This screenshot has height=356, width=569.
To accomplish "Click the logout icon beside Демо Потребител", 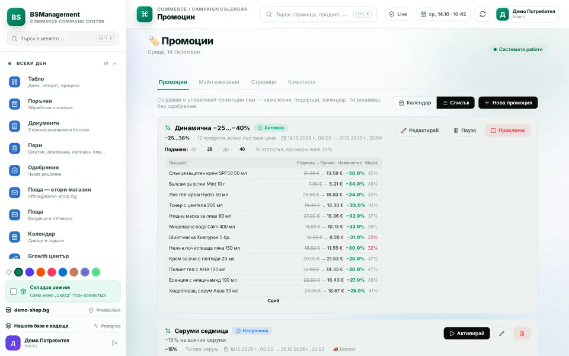I will click(114, 343).
